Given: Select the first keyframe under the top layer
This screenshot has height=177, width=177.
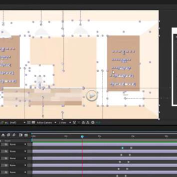Looking at the screenshot, I should [x=122, y=148].
